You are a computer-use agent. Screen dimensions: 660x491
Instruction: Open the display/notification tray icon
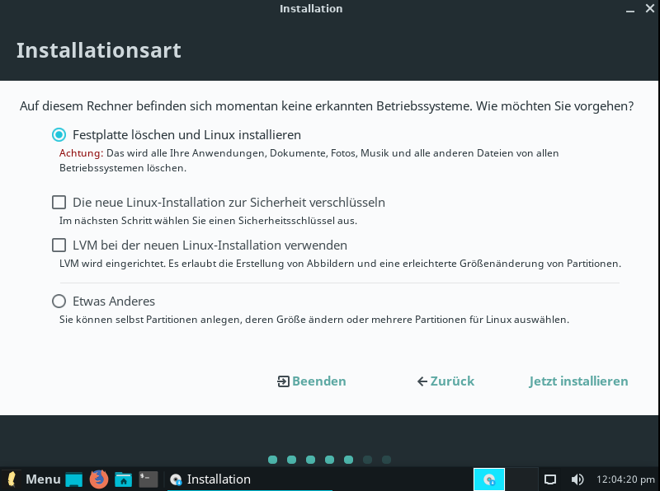coord(551,479)
